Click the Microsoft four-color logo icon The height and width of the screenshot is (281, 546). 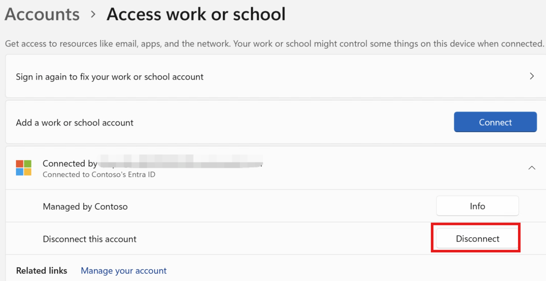[x=24, y=168]
